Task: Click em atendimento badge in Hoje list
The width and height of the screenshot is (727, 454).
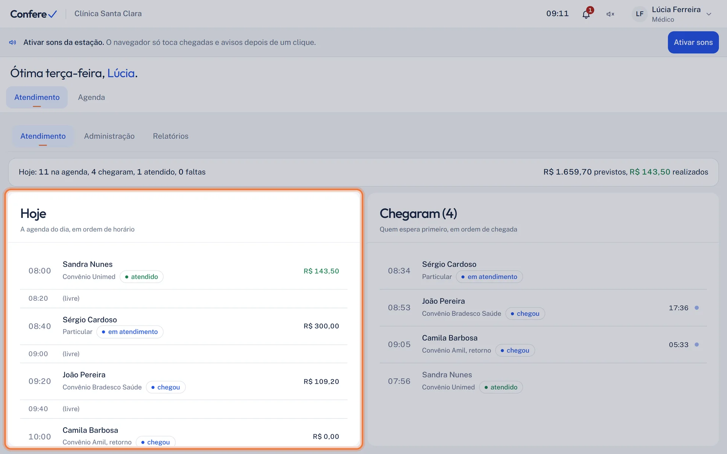Action: tap(130, 332)
